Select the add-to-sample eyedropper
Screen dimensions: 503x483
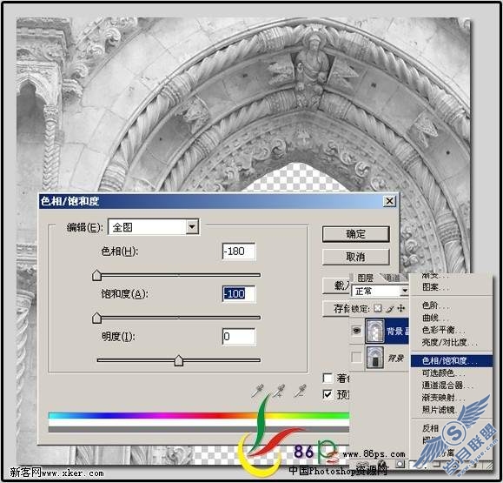pyautogui.click(x=279, y=391)
